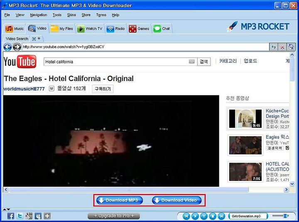The width and height of the screenshot is (299, 222).
Task: Open the Music tab
Action: 15,29
